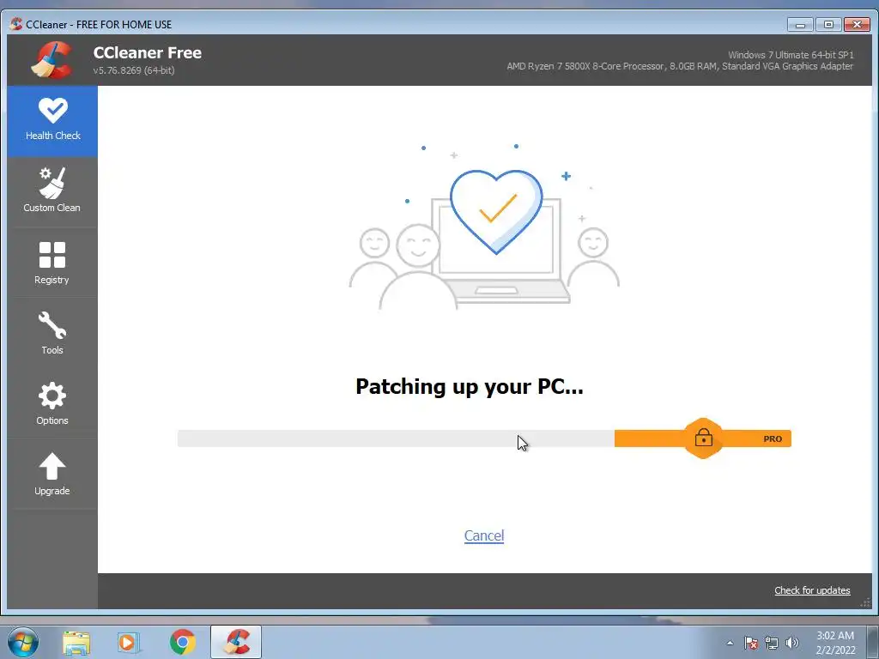Click the 'Patching up your PC...' heading
Image resolution: width=879 pixels, height=659 pixels.
(x=470, y=387)
